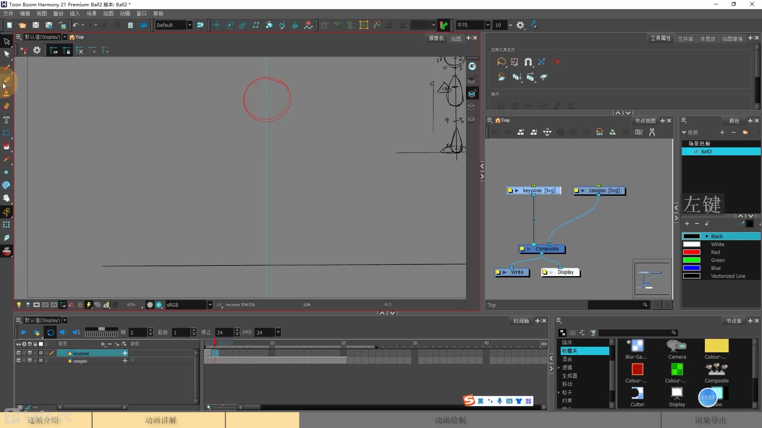Choose the Rectangle shape tool
The height and width of the screenshot is (428, 762).
click(6, 133)
